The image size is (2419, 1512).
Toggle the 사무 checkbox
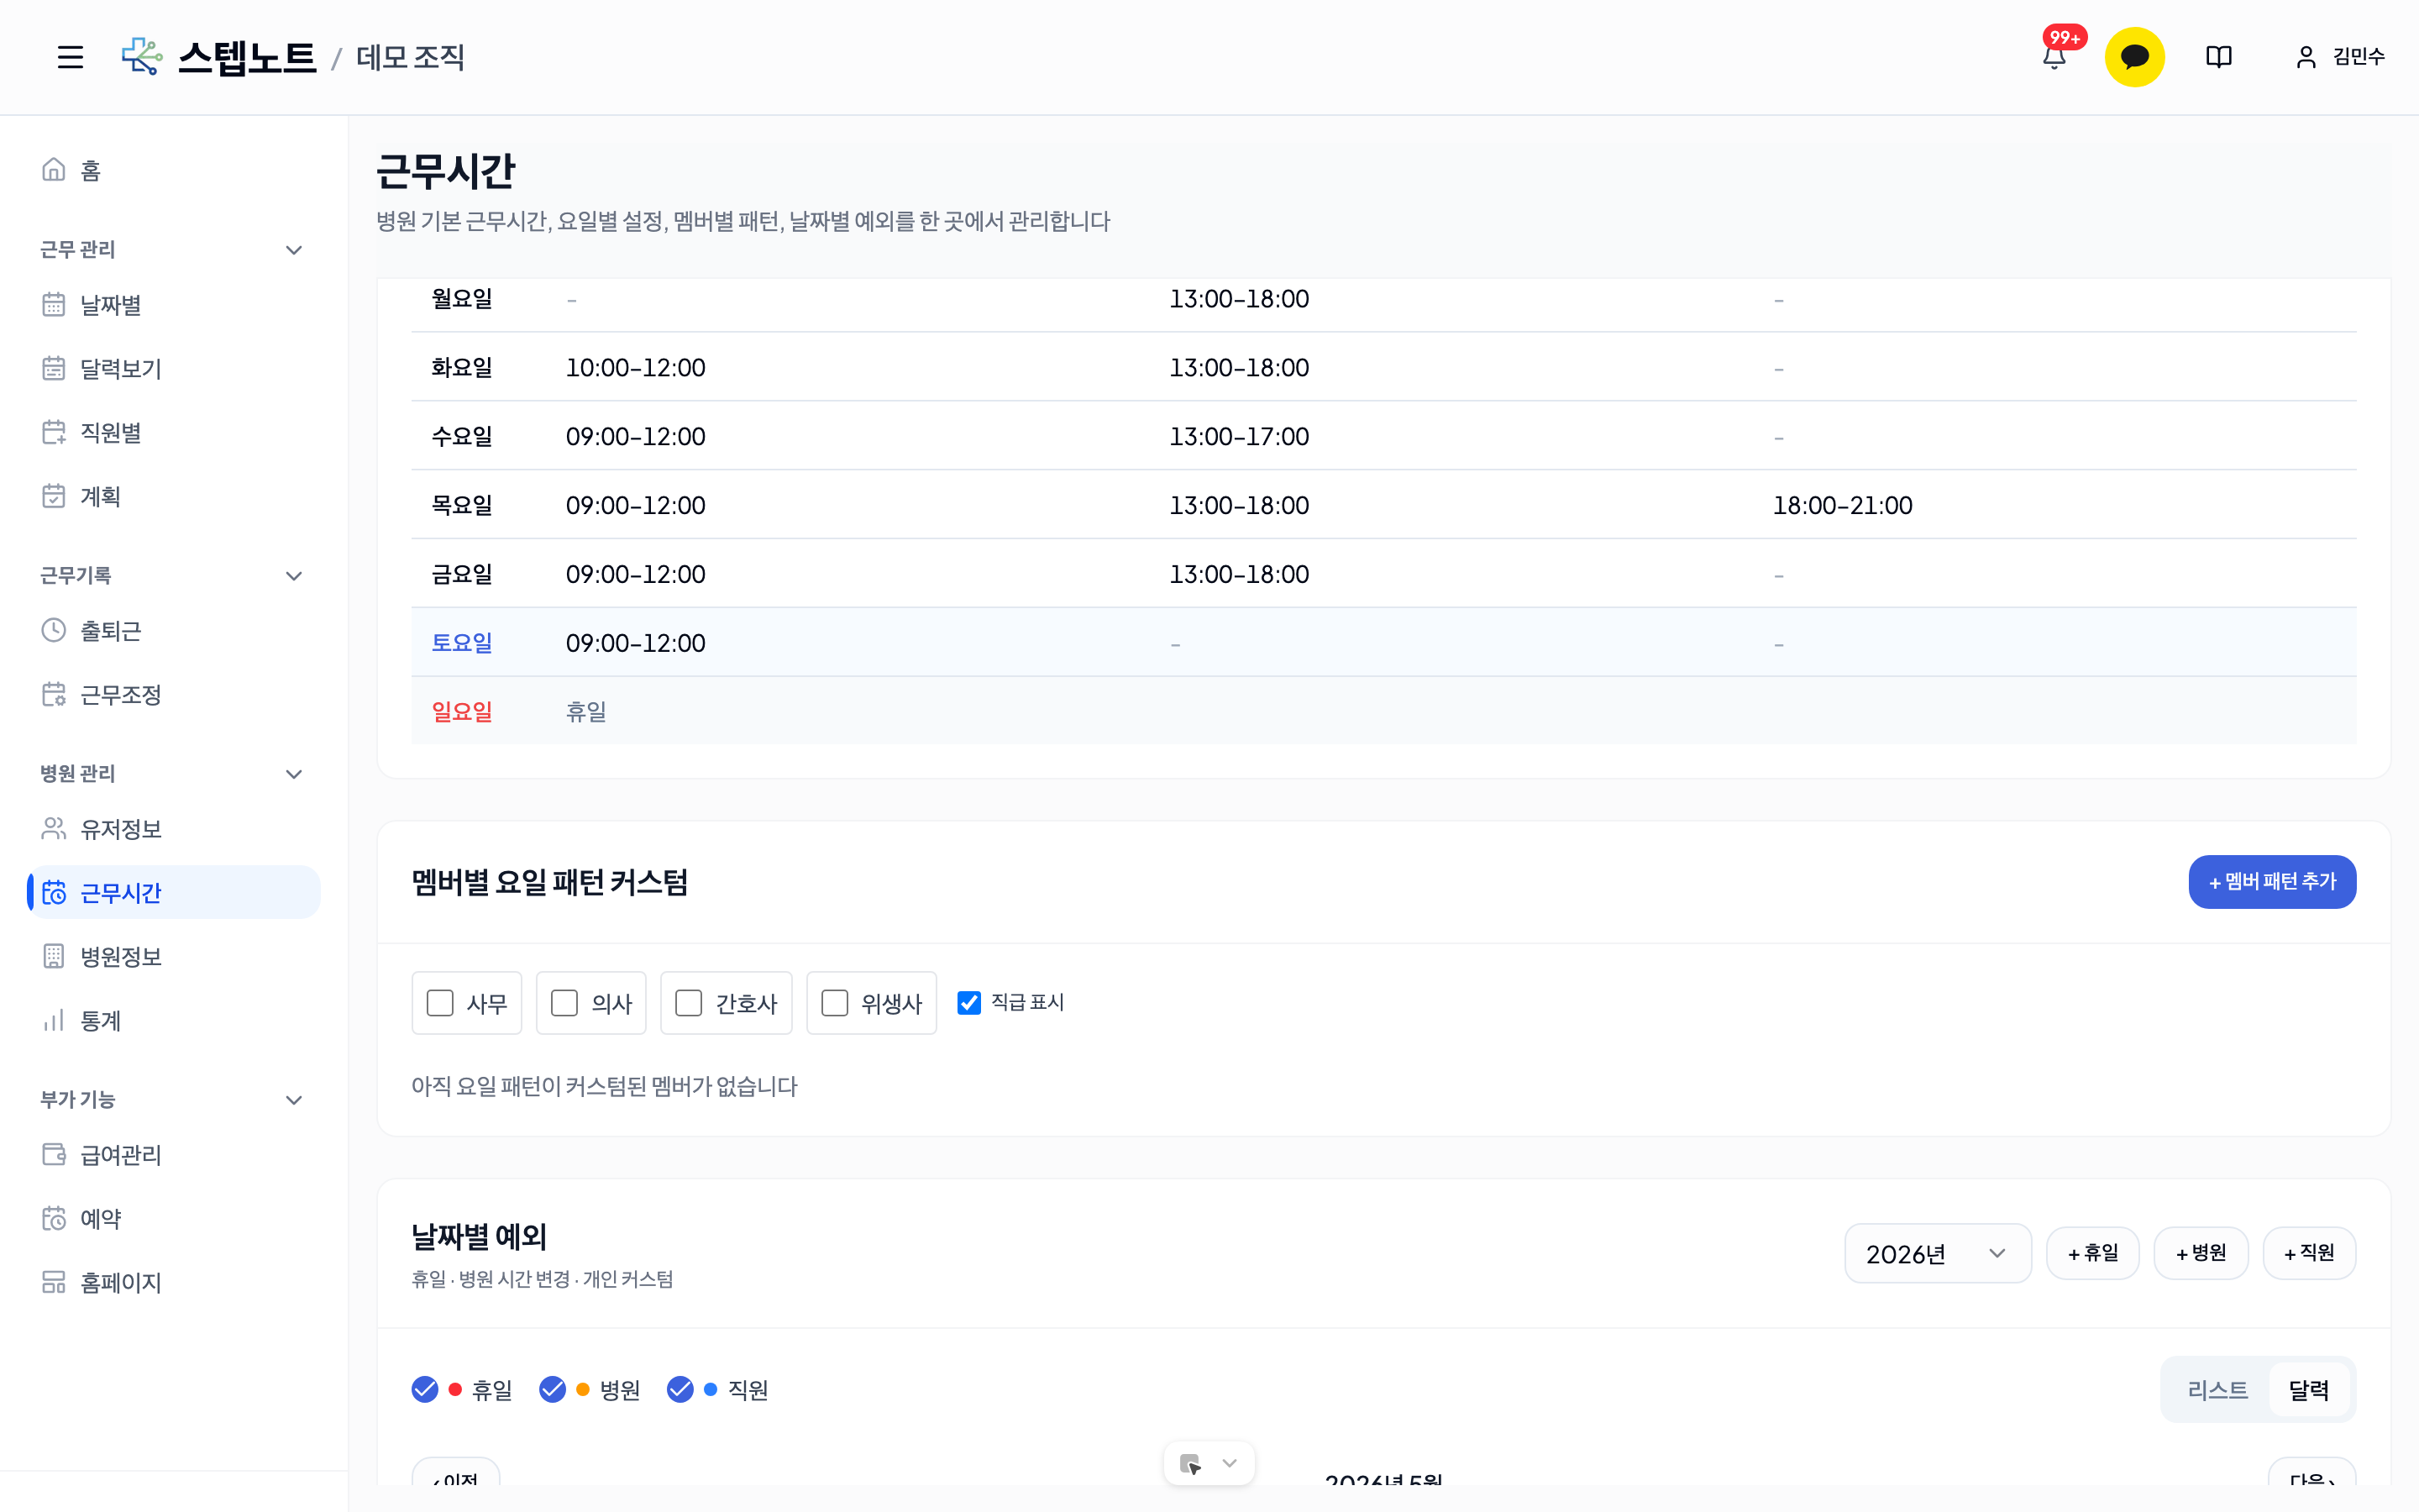440,1003
